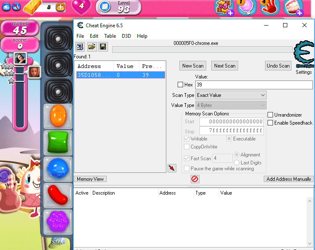The height and width of the screenshot is (250, 315).
Task: Select the red free switch hand booster
Action: tap(270, 8)
